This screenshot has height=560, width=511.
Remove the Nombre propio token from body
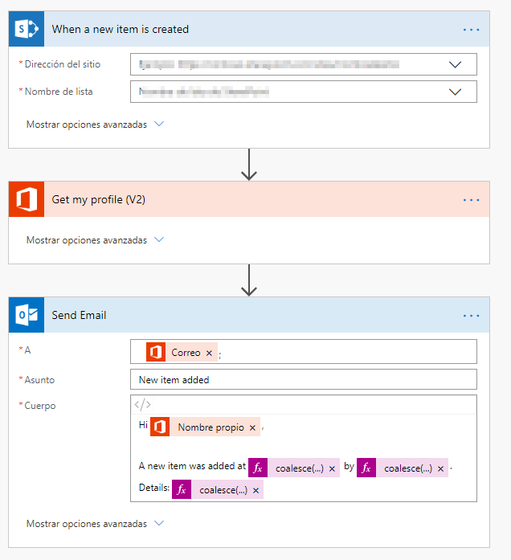(252, 428)
